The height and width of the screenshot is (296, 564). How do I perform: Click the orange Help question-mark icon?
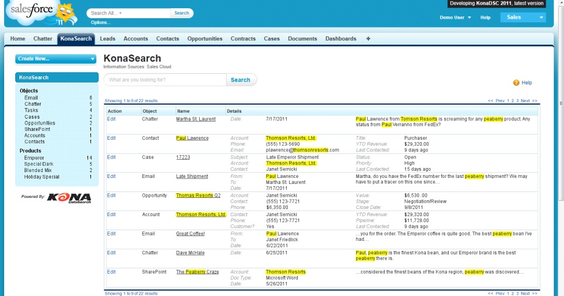[x=516, y=83]
